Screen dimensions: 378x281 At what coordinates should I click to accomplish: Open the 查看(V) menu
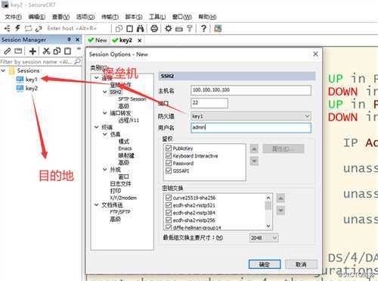pyautogui.click(x=60, y=17)
